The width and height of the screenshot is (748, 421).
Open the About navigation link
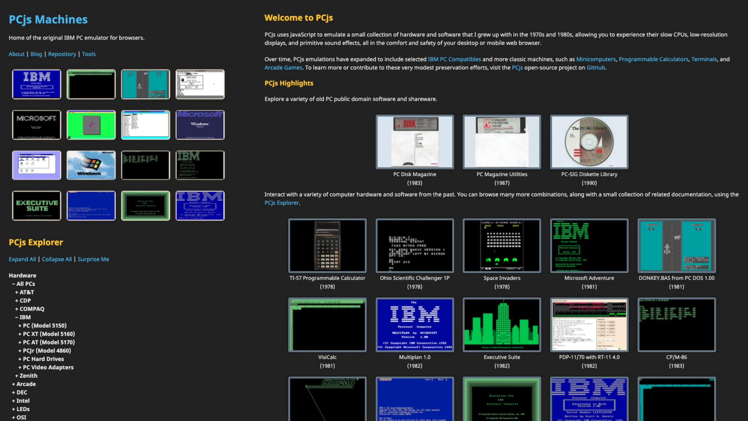(x=16, y=54)
